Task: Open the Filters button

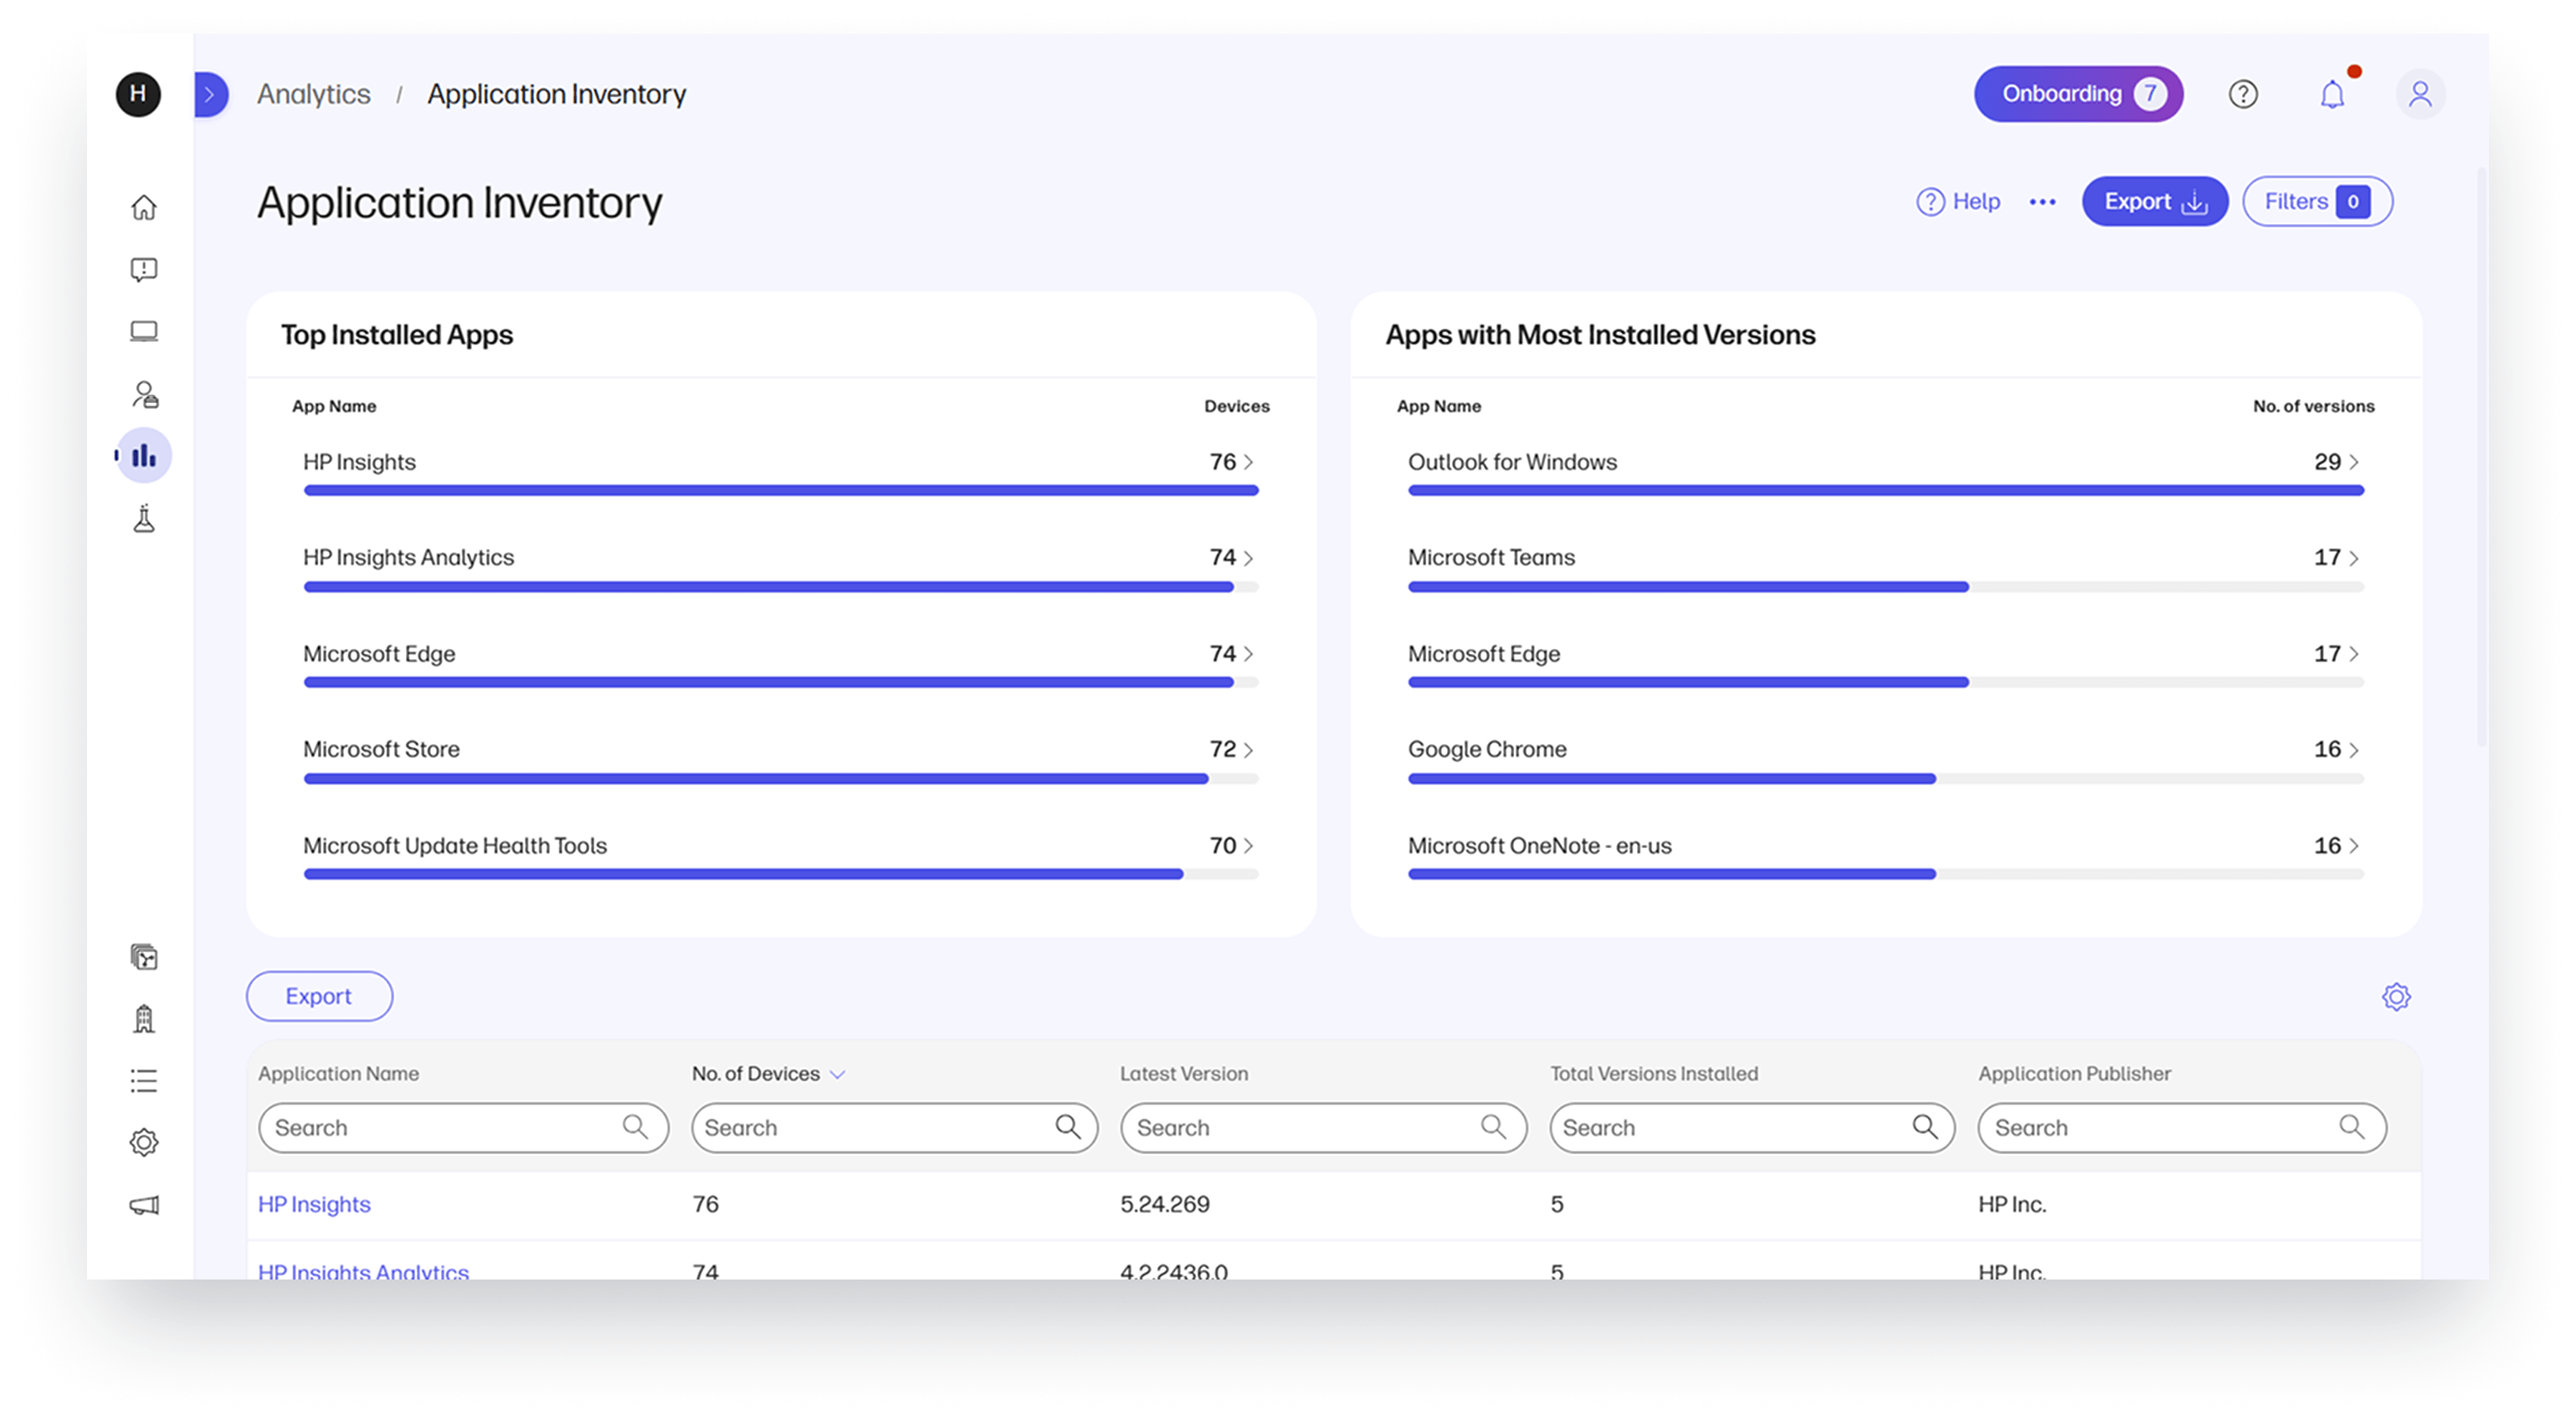Action: point(2317,202)
